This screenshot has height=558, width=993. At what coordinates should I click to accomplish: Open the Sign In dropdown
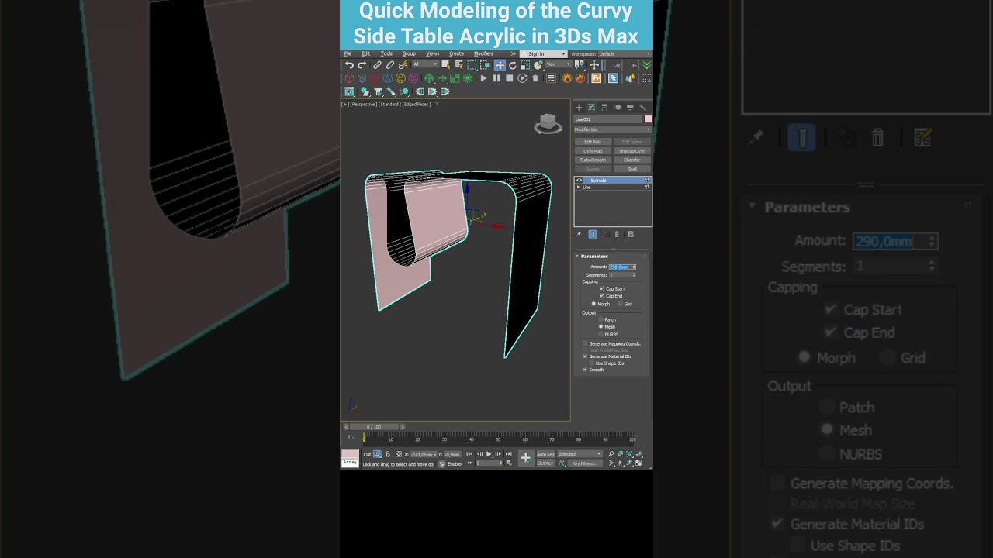coord(543,54)
